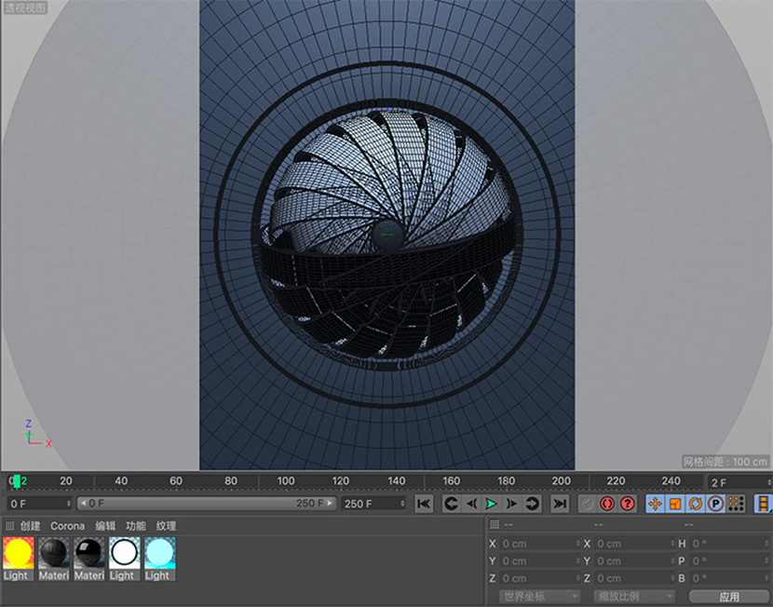Step to the previous frame
Viewport: 773px width, 607px height.
(471, 504)
